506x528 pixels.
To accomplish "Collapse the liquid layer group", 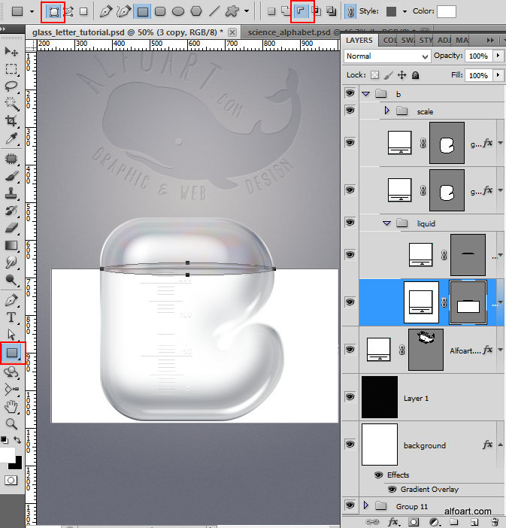I will click(388, 223).
